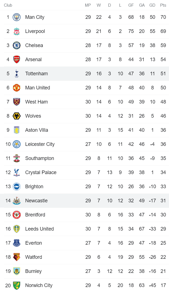Click the Wolves wolf-head crest
The image size is (169, 292).
17,116
